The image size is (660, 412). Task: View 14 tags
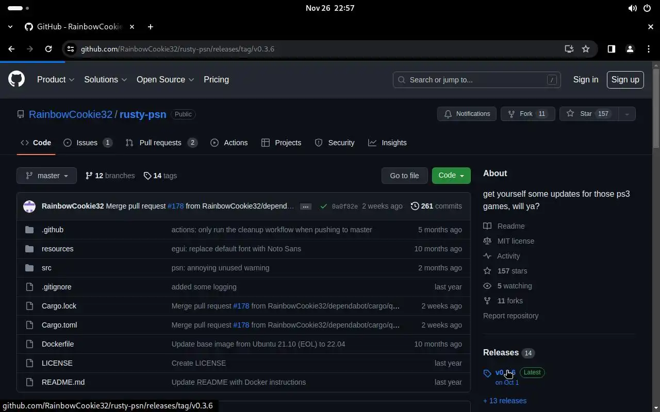[x=160, y=176]
